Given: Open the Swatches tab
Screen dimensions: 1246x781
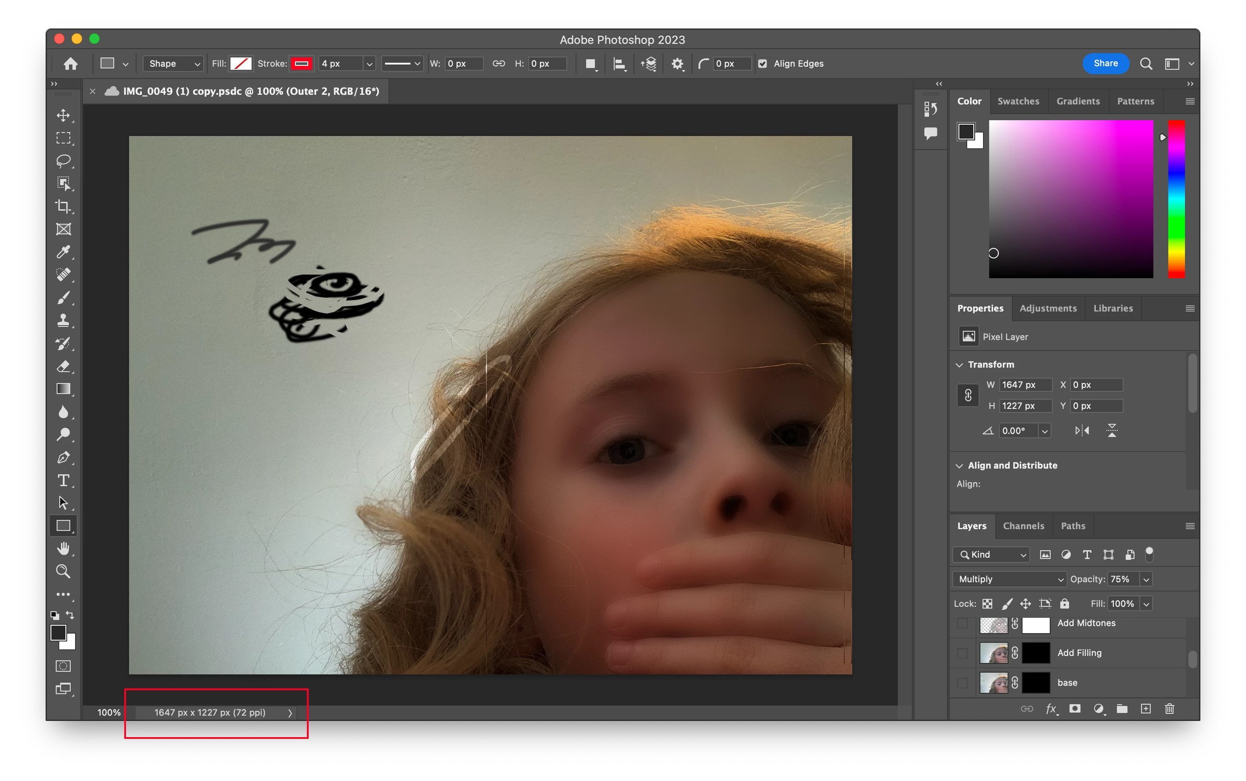Looking at the screenshot, I should coord(1018,101).
